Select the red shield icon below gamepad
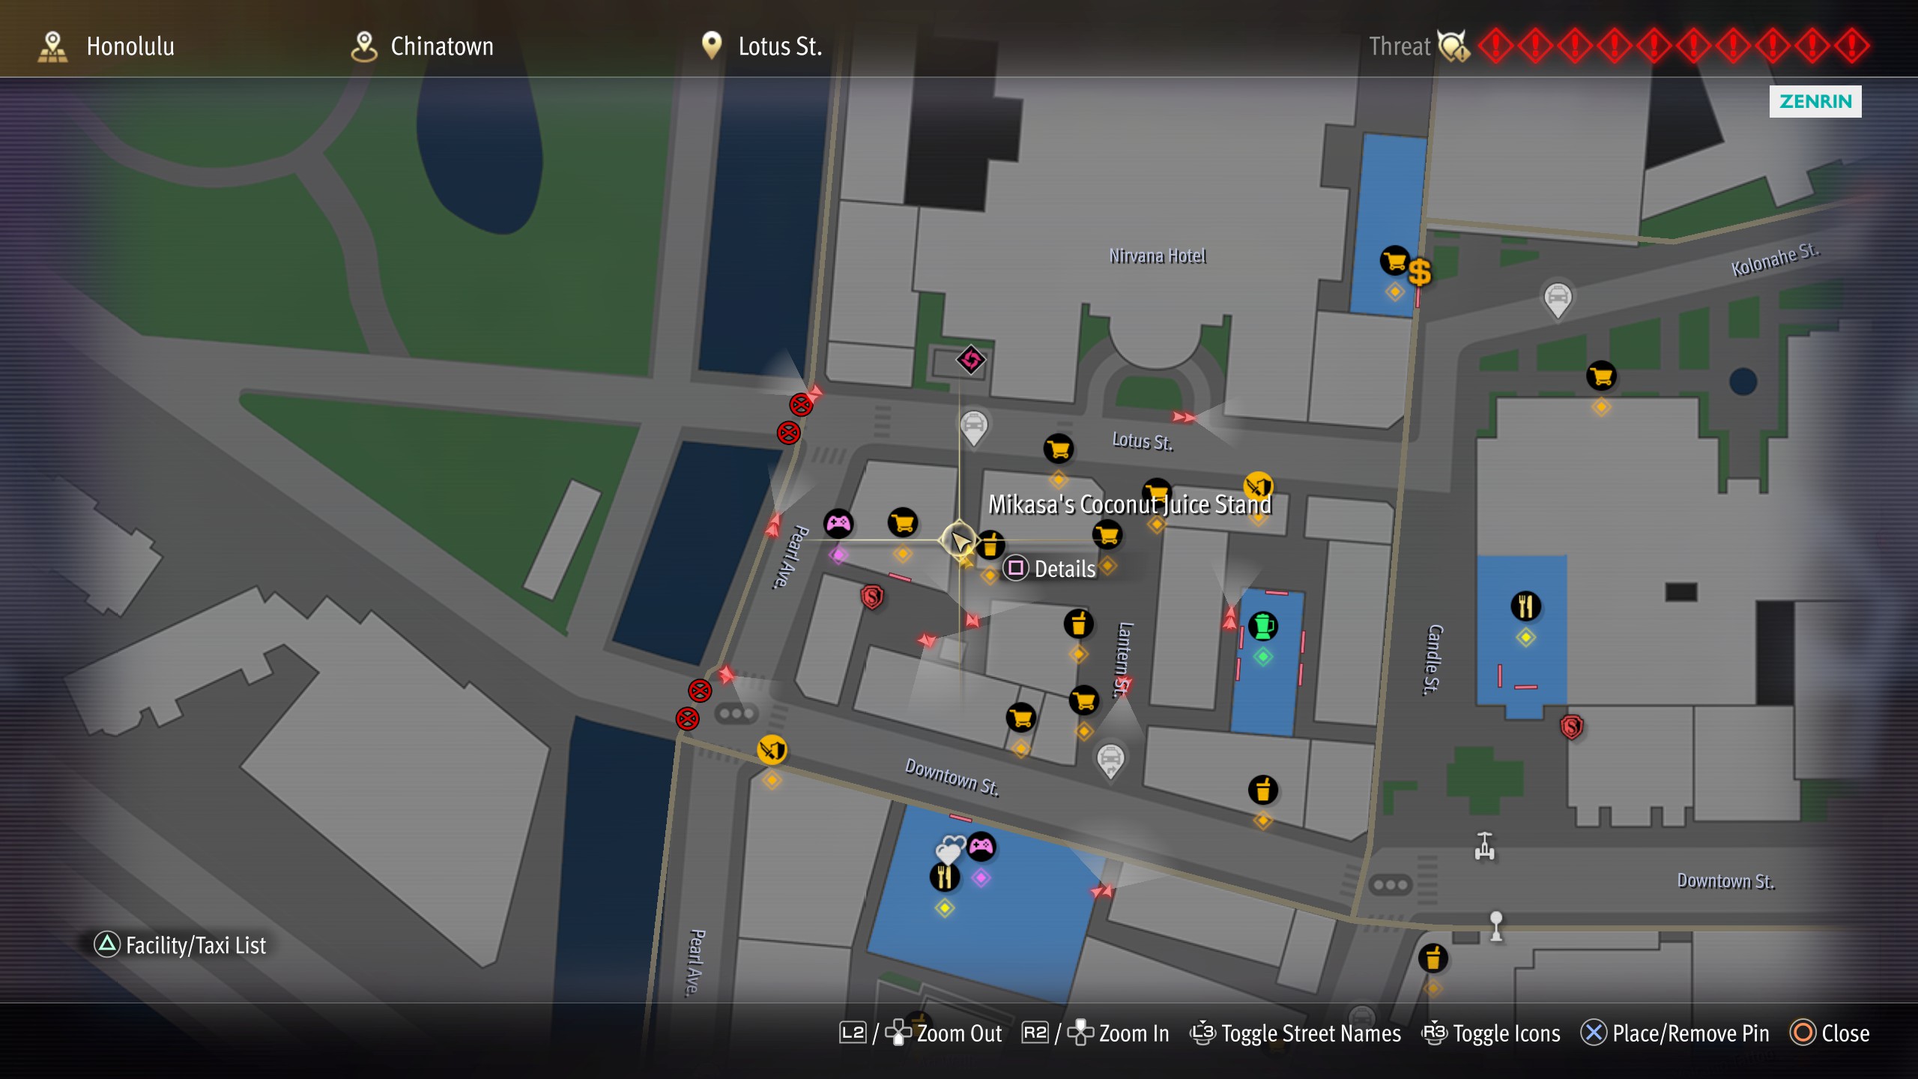Screen dimensions: 1918x1079 tap(872, 597)
